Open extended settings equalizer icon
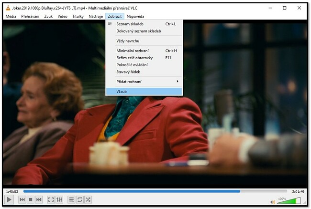This screenshot has height=209, width=311. (59, 199)
